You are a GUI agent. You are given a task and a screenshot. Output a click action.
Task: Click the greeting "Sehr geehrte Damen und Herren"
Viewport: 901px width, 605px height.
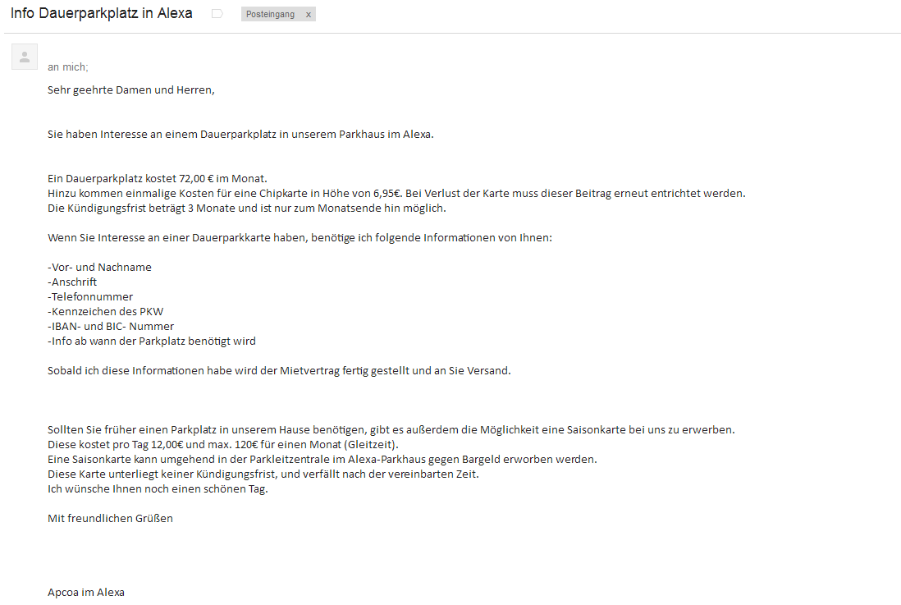coord(131,89)
